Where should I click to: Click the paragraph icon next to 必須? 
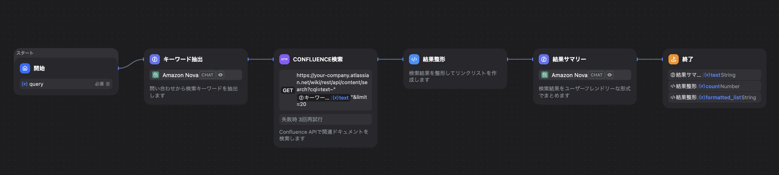108,84
